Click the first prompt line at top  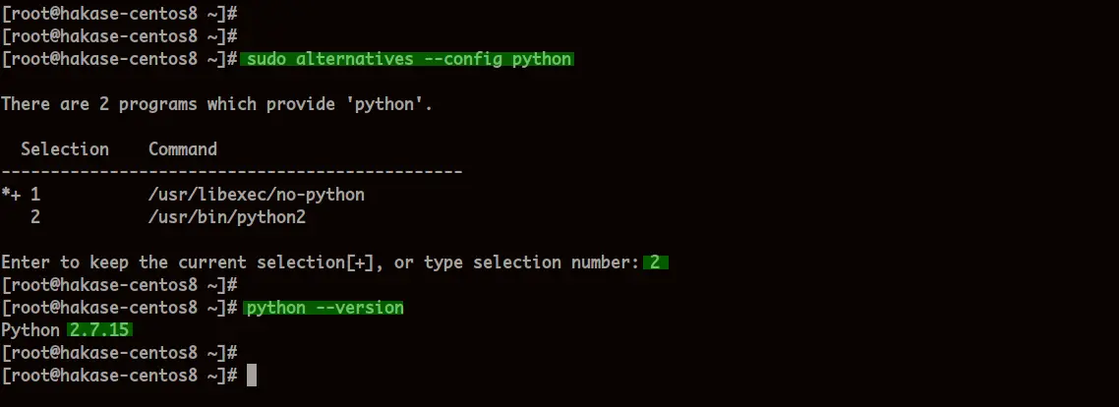pyautogui.click(x=119, y=14)
